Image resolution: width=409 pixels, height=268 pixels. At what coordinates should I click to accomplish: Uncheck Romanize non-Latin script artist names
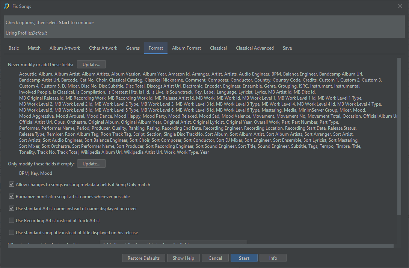[x=12, y=197]
